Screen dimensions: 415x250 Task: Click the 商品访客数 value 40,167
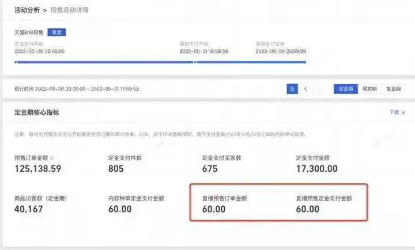pos(29,209)
